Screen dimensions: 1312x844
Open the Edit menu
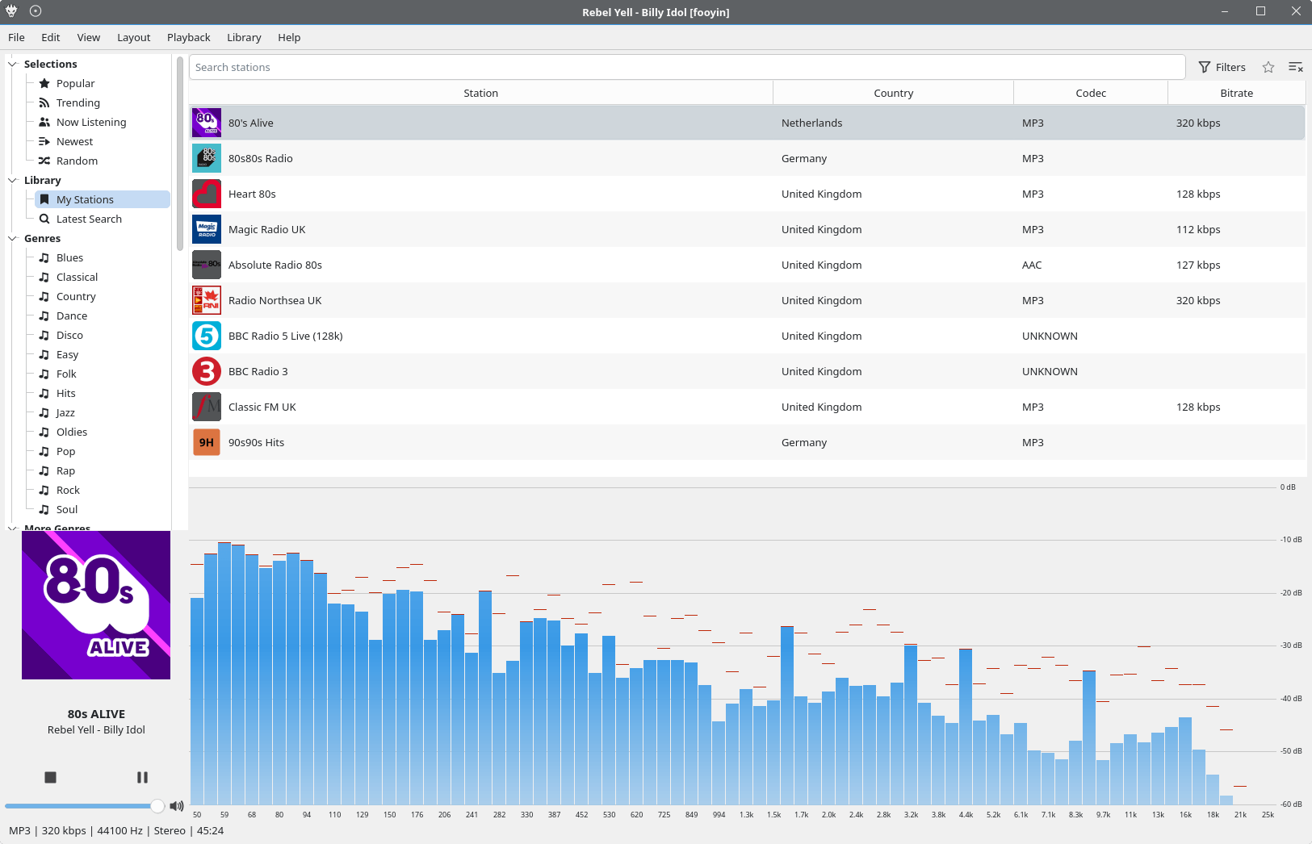pyautogui.click(x=51, y=37)
